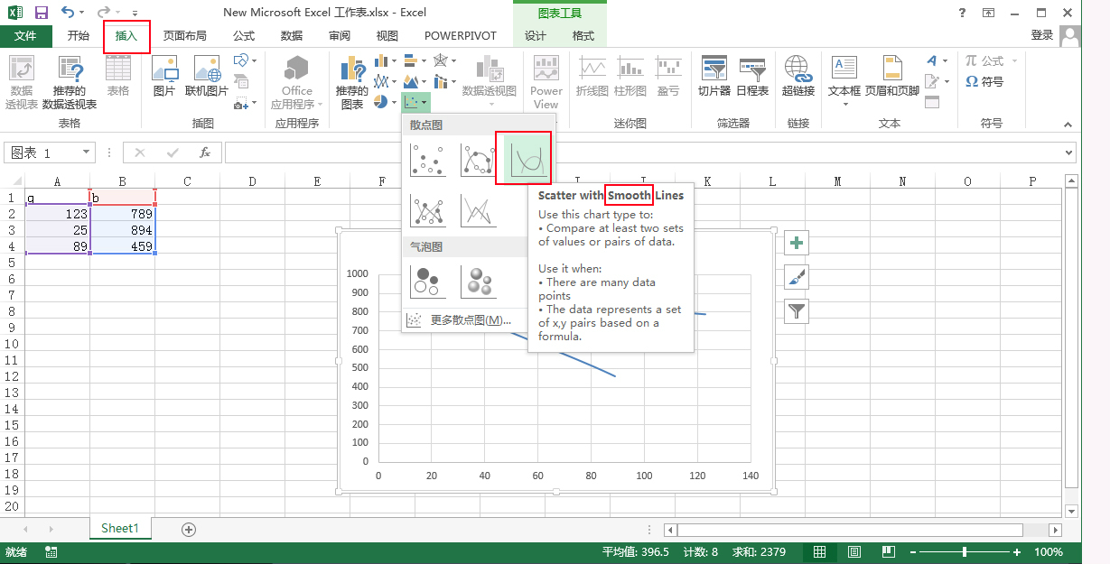Open the 数据透视表 PivotTable tool
This screenshot has height=564, width=1110.
click(x=20, y=79)
